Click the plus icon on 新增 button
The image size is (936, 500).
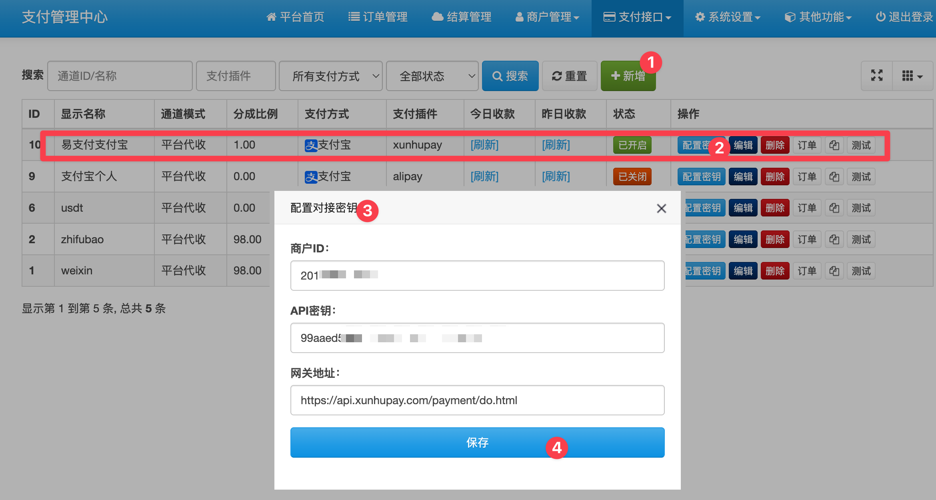point(615,76)
